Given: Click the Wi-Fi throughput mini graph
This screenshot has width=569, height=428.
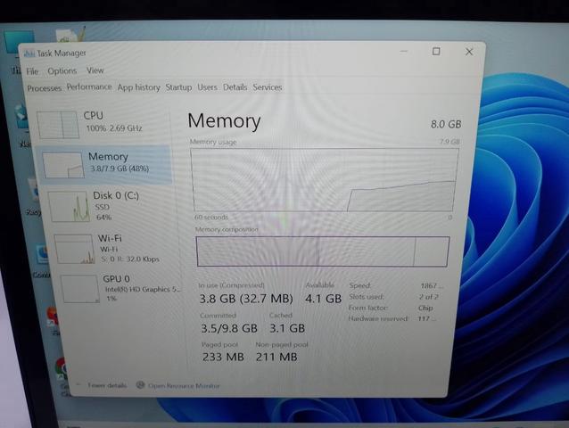Looking at the screenshot, I should click(x=75, y=249).
